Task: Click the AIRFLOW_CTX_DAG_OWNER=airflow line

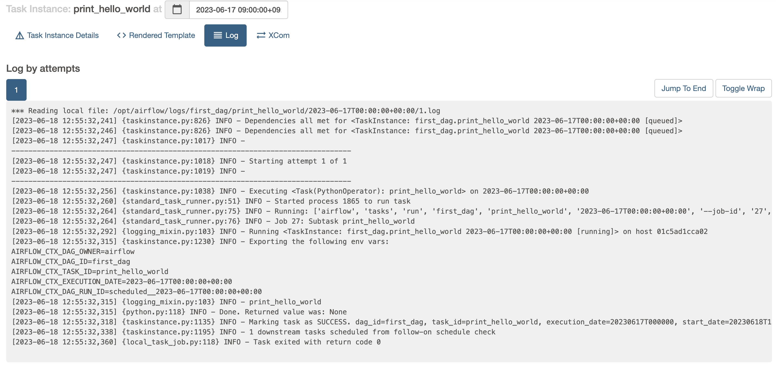Action: (x=73, y=252)
